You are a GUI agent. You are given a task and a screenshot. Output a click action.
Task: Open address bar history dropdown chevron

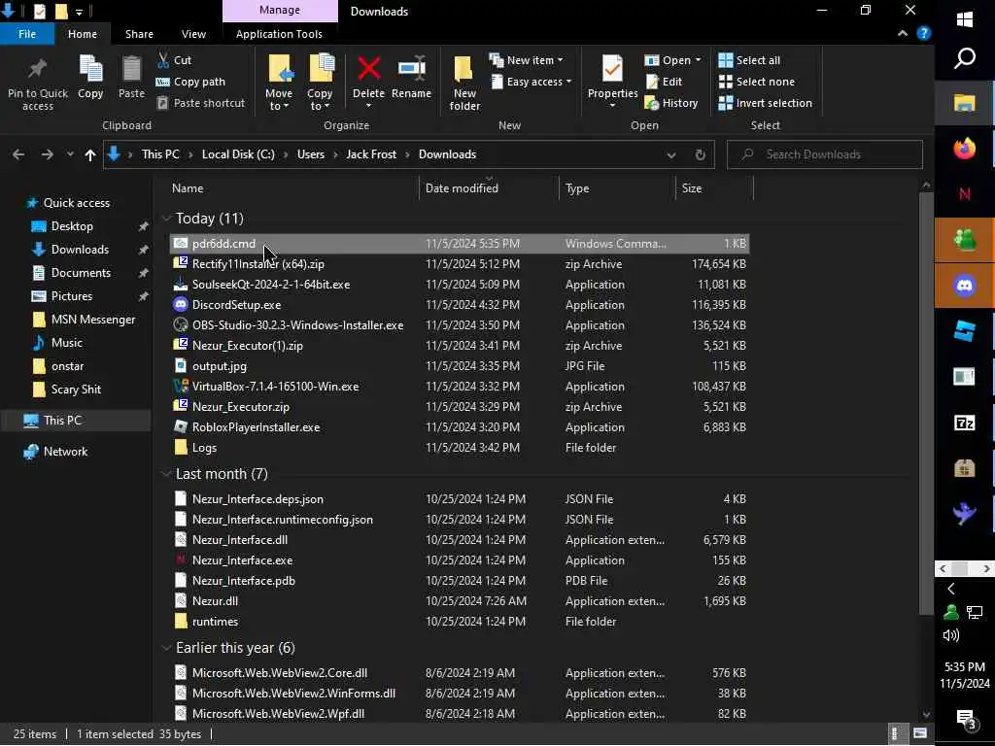coord(670,154)
